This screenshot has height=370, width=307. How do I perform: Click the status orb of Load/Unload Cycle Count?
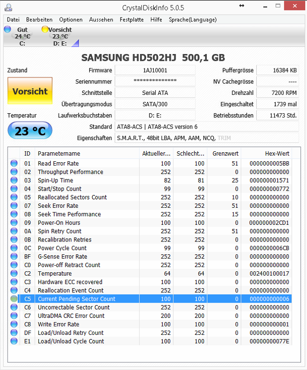tap(14, 341)
